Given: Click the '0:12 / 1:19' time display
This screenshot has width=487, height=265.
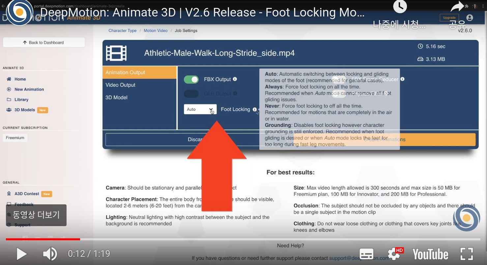Looking at the screenshot, I should (x=89, y=254).
